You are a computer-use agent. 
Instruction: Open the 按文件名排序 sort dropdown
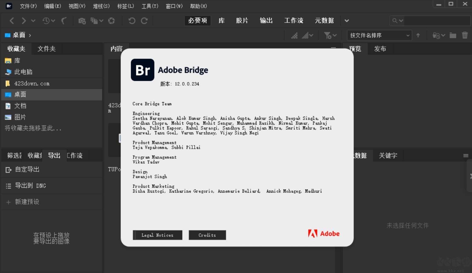(x=379, y=35)
